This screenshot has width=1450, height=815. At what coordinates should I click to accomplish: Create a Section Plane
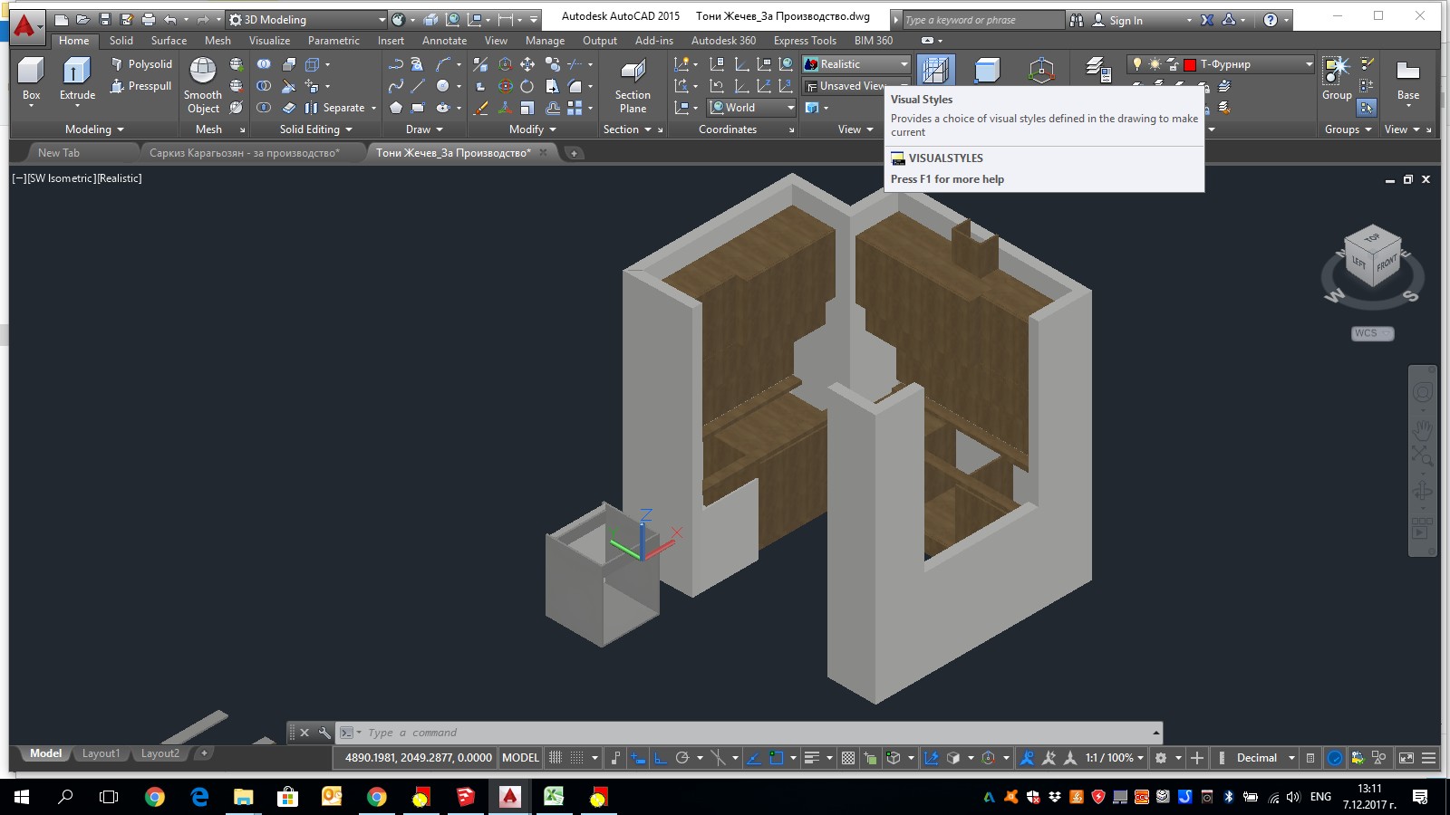coord(633,72)
